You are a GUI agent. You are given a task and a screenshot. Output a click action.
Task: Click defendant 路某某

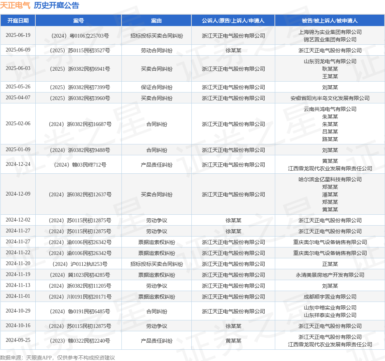coord(330,139)
